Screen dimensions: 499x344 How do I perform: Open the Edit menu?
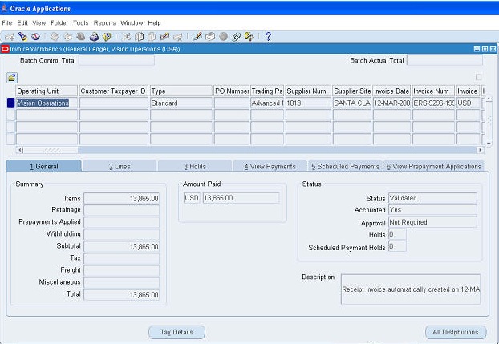click(x=22, y=23)
